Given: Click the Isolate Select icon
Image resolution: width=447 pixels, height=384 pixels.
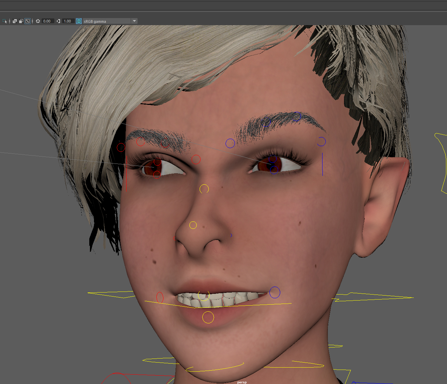Looking at the screenshot, I should (5, 21).
